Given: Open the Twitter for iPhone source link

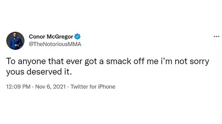Looking at the screenshot, I should [x=93, y=87].
